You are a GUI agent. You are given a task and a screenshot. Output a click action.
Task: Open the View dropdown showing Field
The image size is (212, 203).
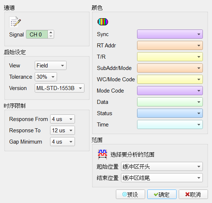[x=50, y=66]
